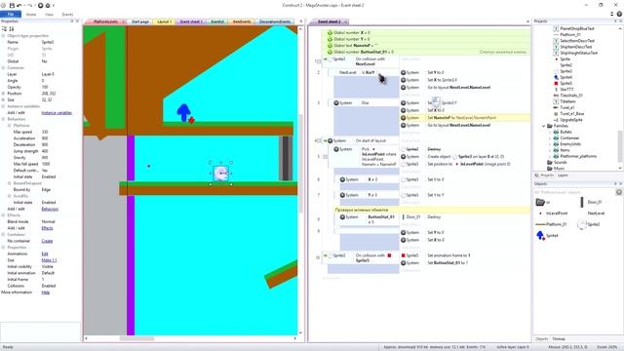Click the Door_01 icon in event 8 action
The image size is (624, 351).
point(403,216)
